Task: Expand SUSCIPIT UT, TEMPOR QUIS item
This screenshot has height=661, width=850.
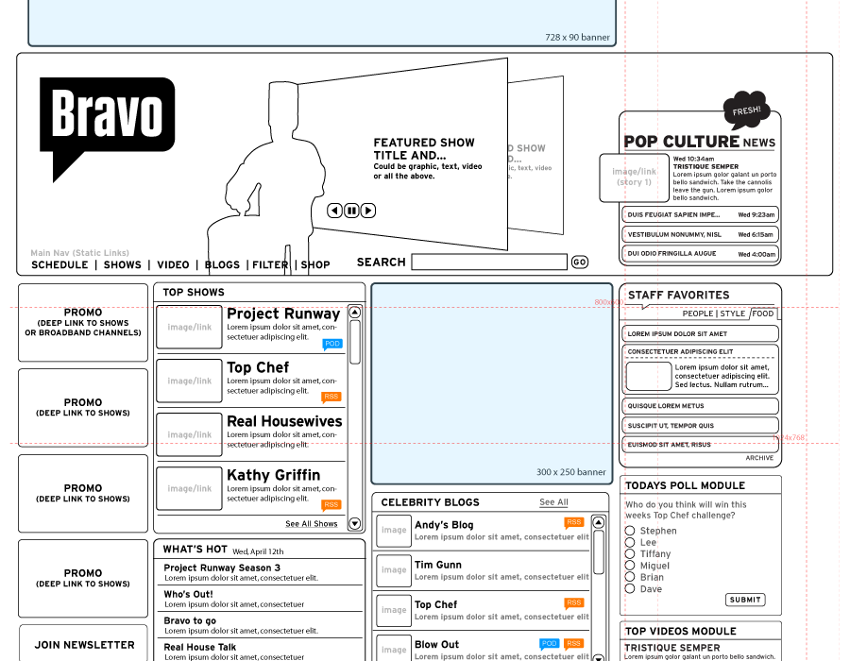Action: tap(701, 425)
